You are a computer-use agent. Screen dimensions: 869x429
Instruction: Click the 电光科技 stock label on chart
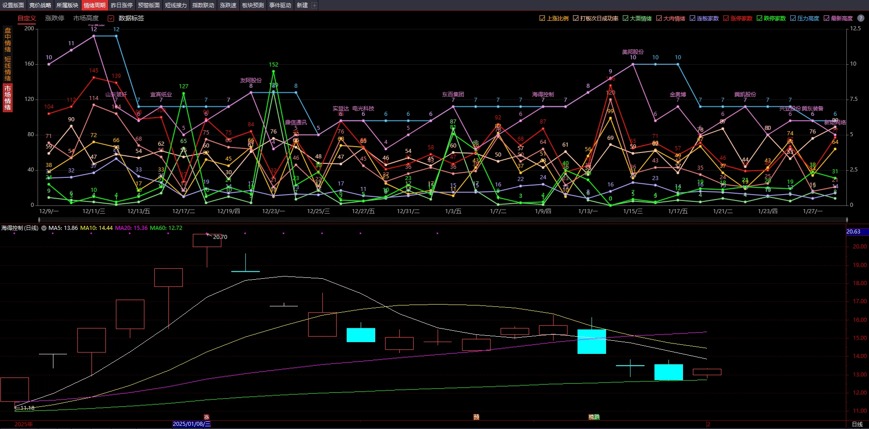pos(363,109)
